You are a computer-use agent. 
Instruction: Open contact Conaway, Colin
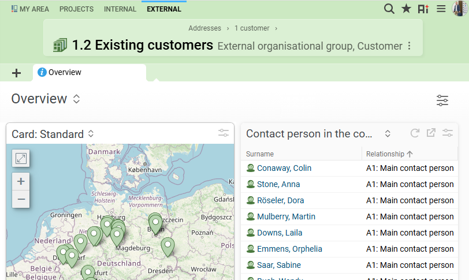point(284,168)
